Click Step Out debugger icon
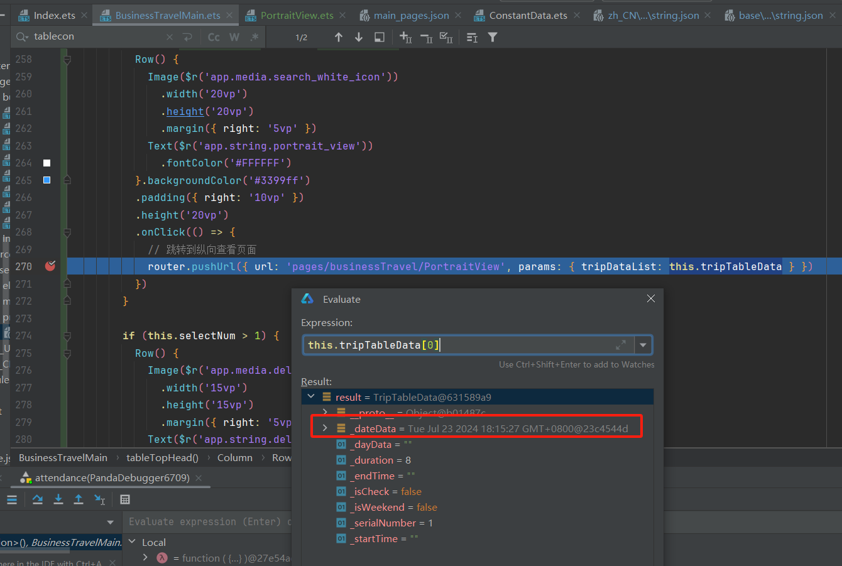Image resolution: width=842 pixels, height=566 pixels. 79,499
